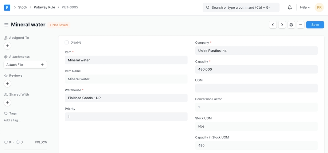The width and height of the screenshot is (328, 153).
Task: Go to previous document arrow
Action: (273, 25)
